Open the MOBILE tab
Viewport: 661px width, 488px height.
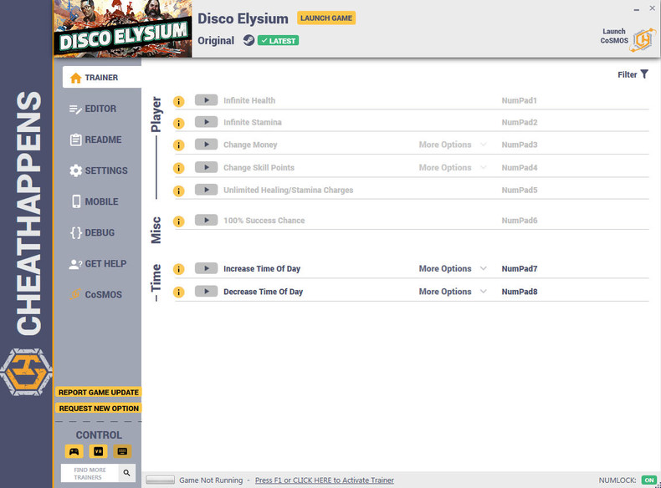tap(95, 201)
